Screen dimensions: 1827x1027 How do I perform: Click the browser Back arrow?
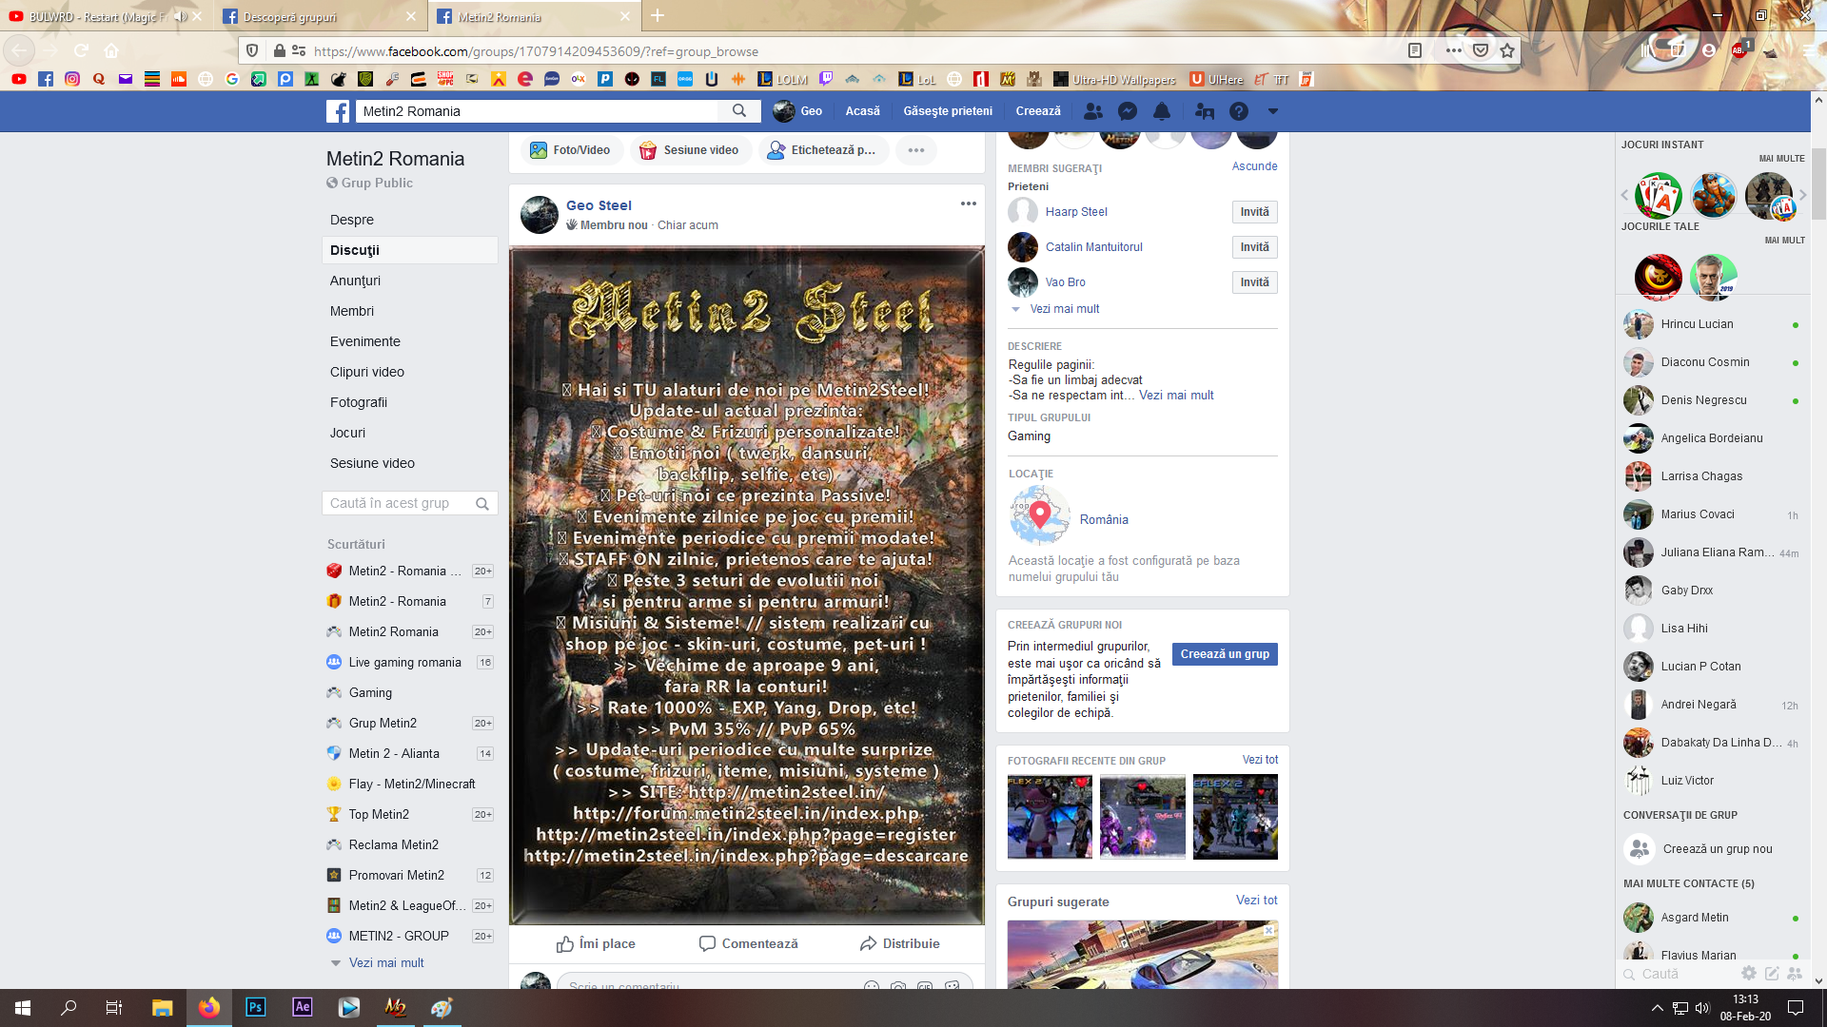[x=20, y=50]
